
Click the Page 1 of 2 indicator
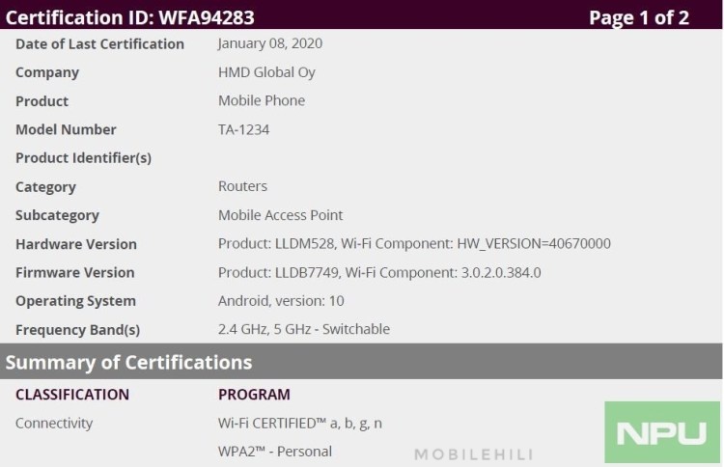[639, 17]
